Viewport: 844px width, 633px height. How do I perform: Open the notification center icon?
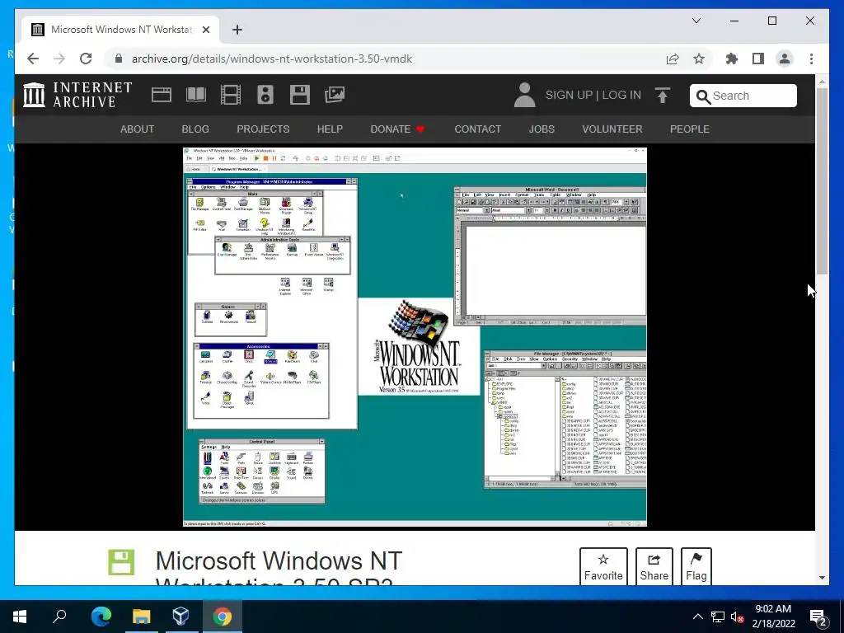(818, 617)
